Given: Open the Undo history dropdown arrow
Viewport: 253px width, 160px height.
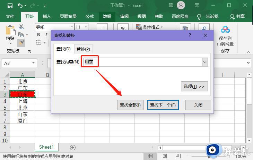Looking at the screenshot, I should pos(26,6).
